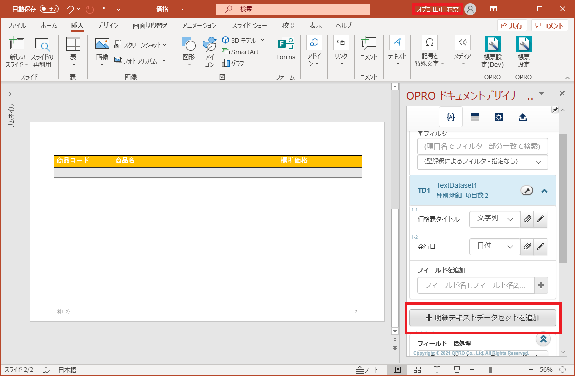This screenshot has width=575, height=376.
Task: Toggle the 自動保存 switch
Action: [49, 9]
